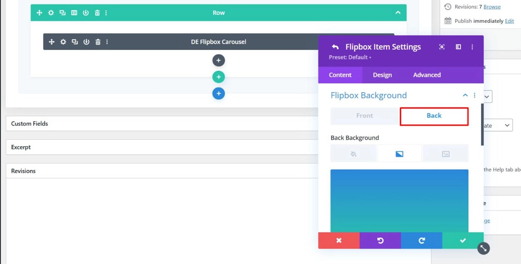Open the Custom Fields panel
The height and width of the screenshot is (264, 521).
pos(162,124)
